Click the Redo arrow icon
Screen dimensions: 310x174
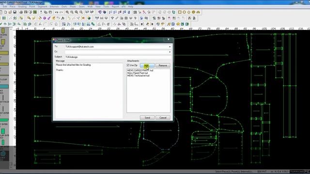62,12
